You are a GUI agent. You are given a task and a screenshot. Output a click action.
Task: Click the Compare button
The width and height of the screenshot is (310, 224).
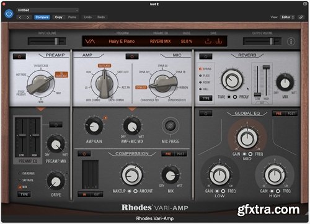(x=42, y=17)
